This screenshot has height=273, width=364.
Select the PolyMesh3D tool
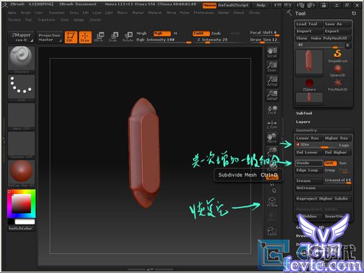pyautogui.click(x=337, y=85)
